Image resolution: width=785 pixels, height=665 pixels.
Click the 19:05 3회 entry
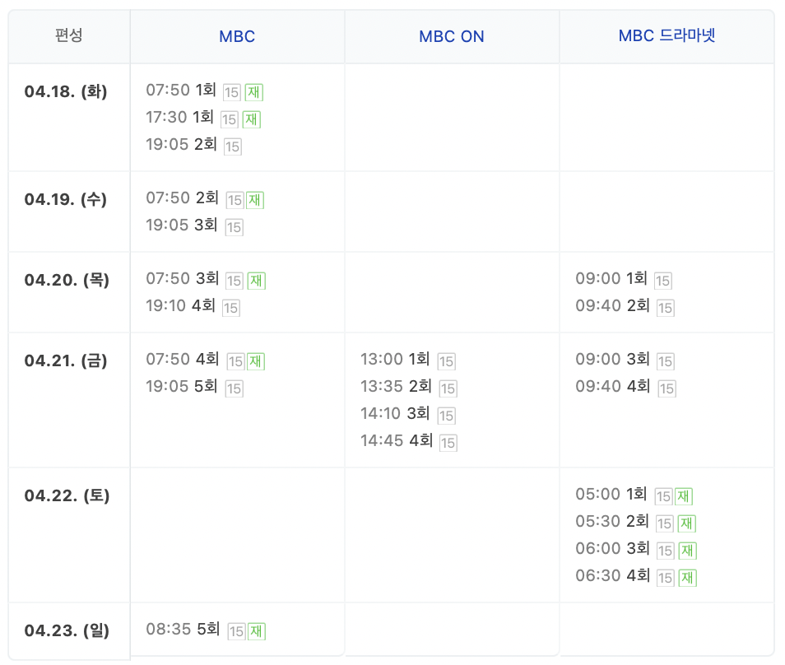(182, 225)
